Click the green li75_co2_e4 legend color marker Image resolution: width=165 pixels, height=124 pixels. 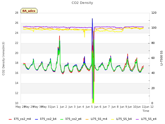click(x=62, y=119)
